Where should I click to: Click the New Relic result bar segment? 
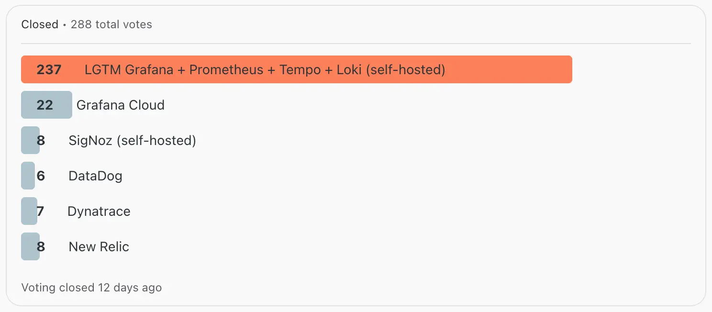pyautogui.click(x=30, y=246)
